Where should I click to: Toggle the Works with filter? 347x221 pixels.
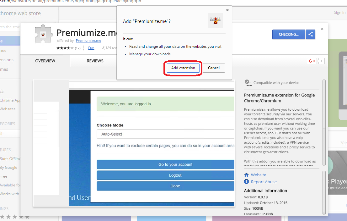(9, 194)
